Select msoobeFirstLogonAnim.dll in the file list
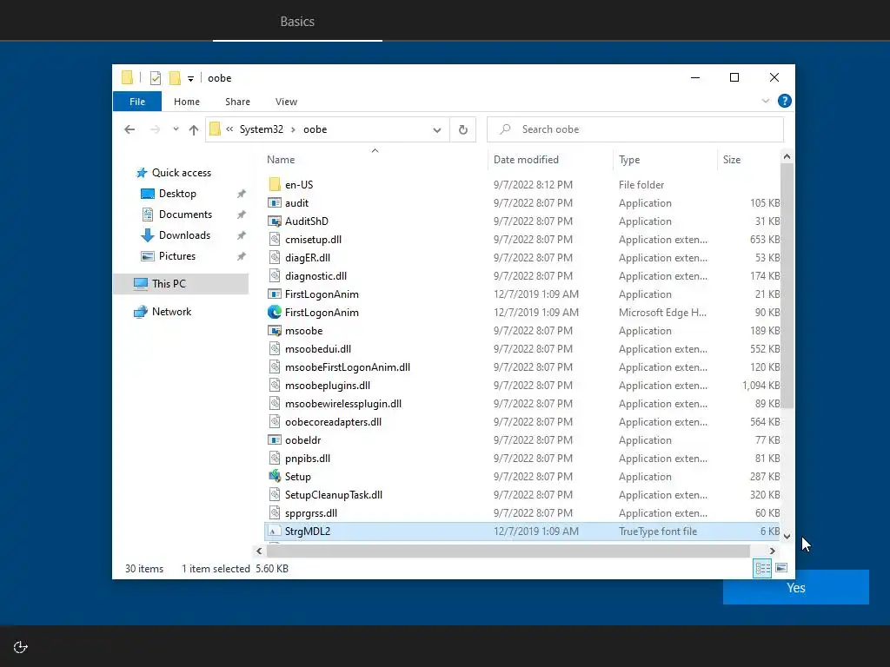 pyautogui.click(x=348, y=367)
